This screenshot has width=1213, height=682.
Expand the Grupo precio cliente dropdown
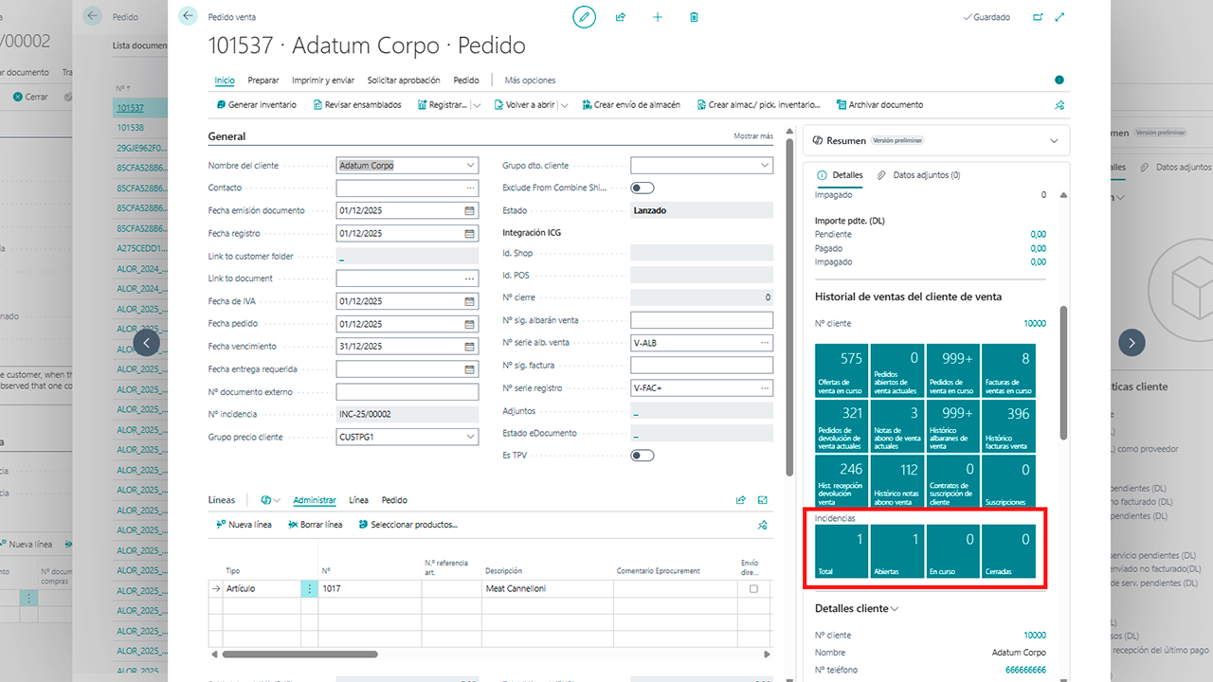coord(471,437)
